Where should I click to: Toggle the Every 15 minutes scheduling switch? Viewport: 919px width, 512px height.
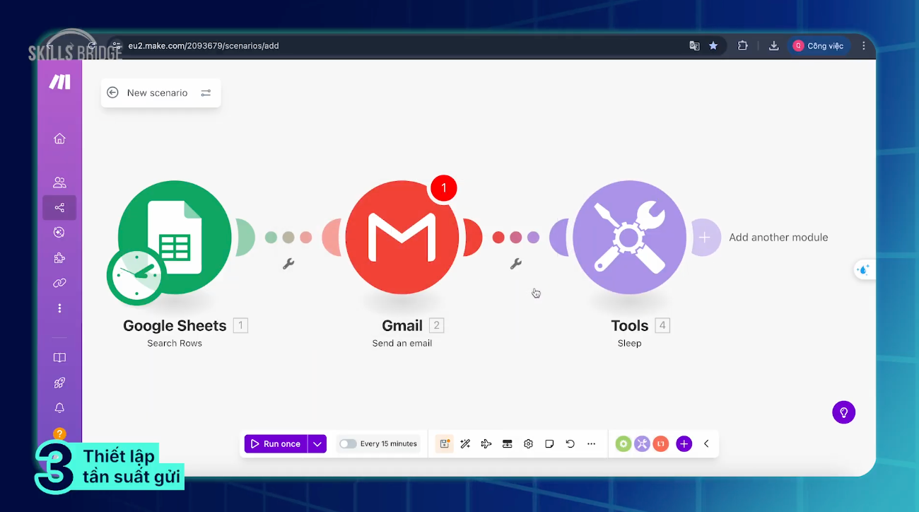(348, 444)
